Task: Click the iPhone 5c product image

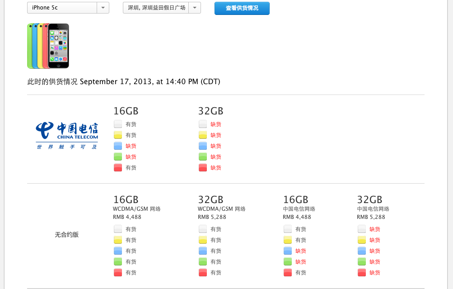Action: click(x=48, y=46)
